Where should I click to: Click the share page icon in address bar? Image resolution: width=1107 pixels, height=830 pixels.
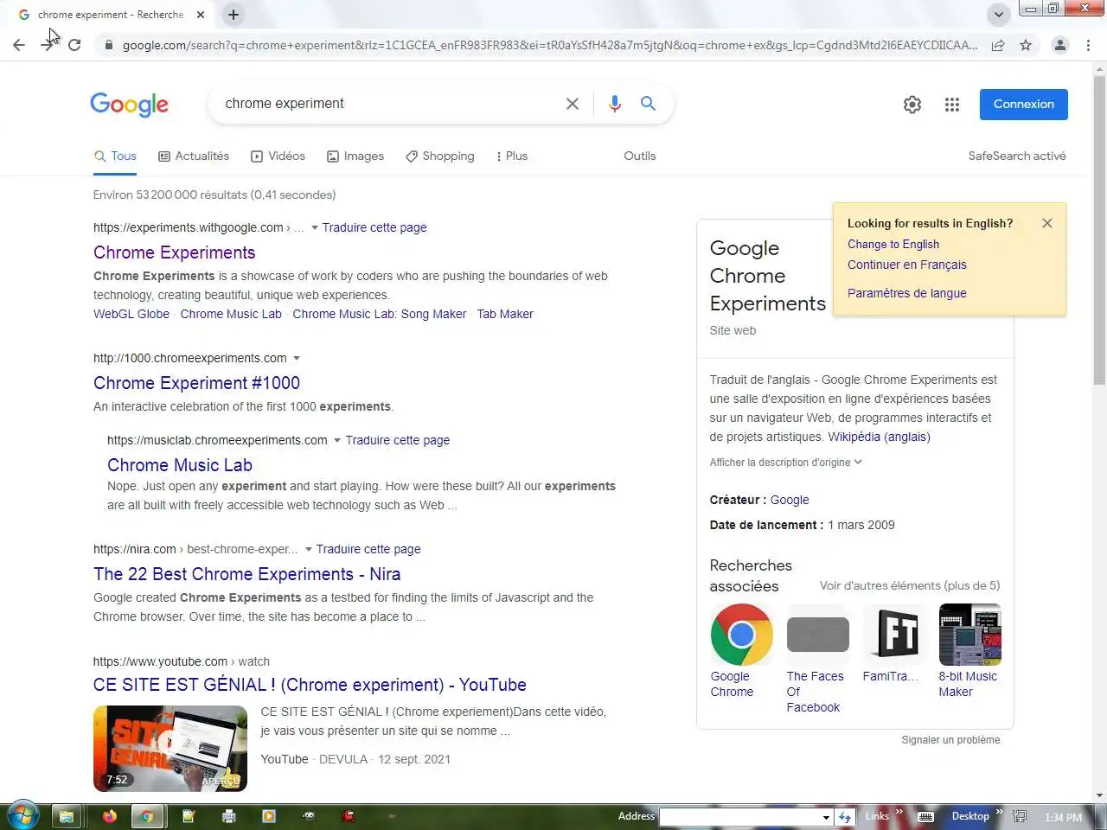click(x=998, y=45)
